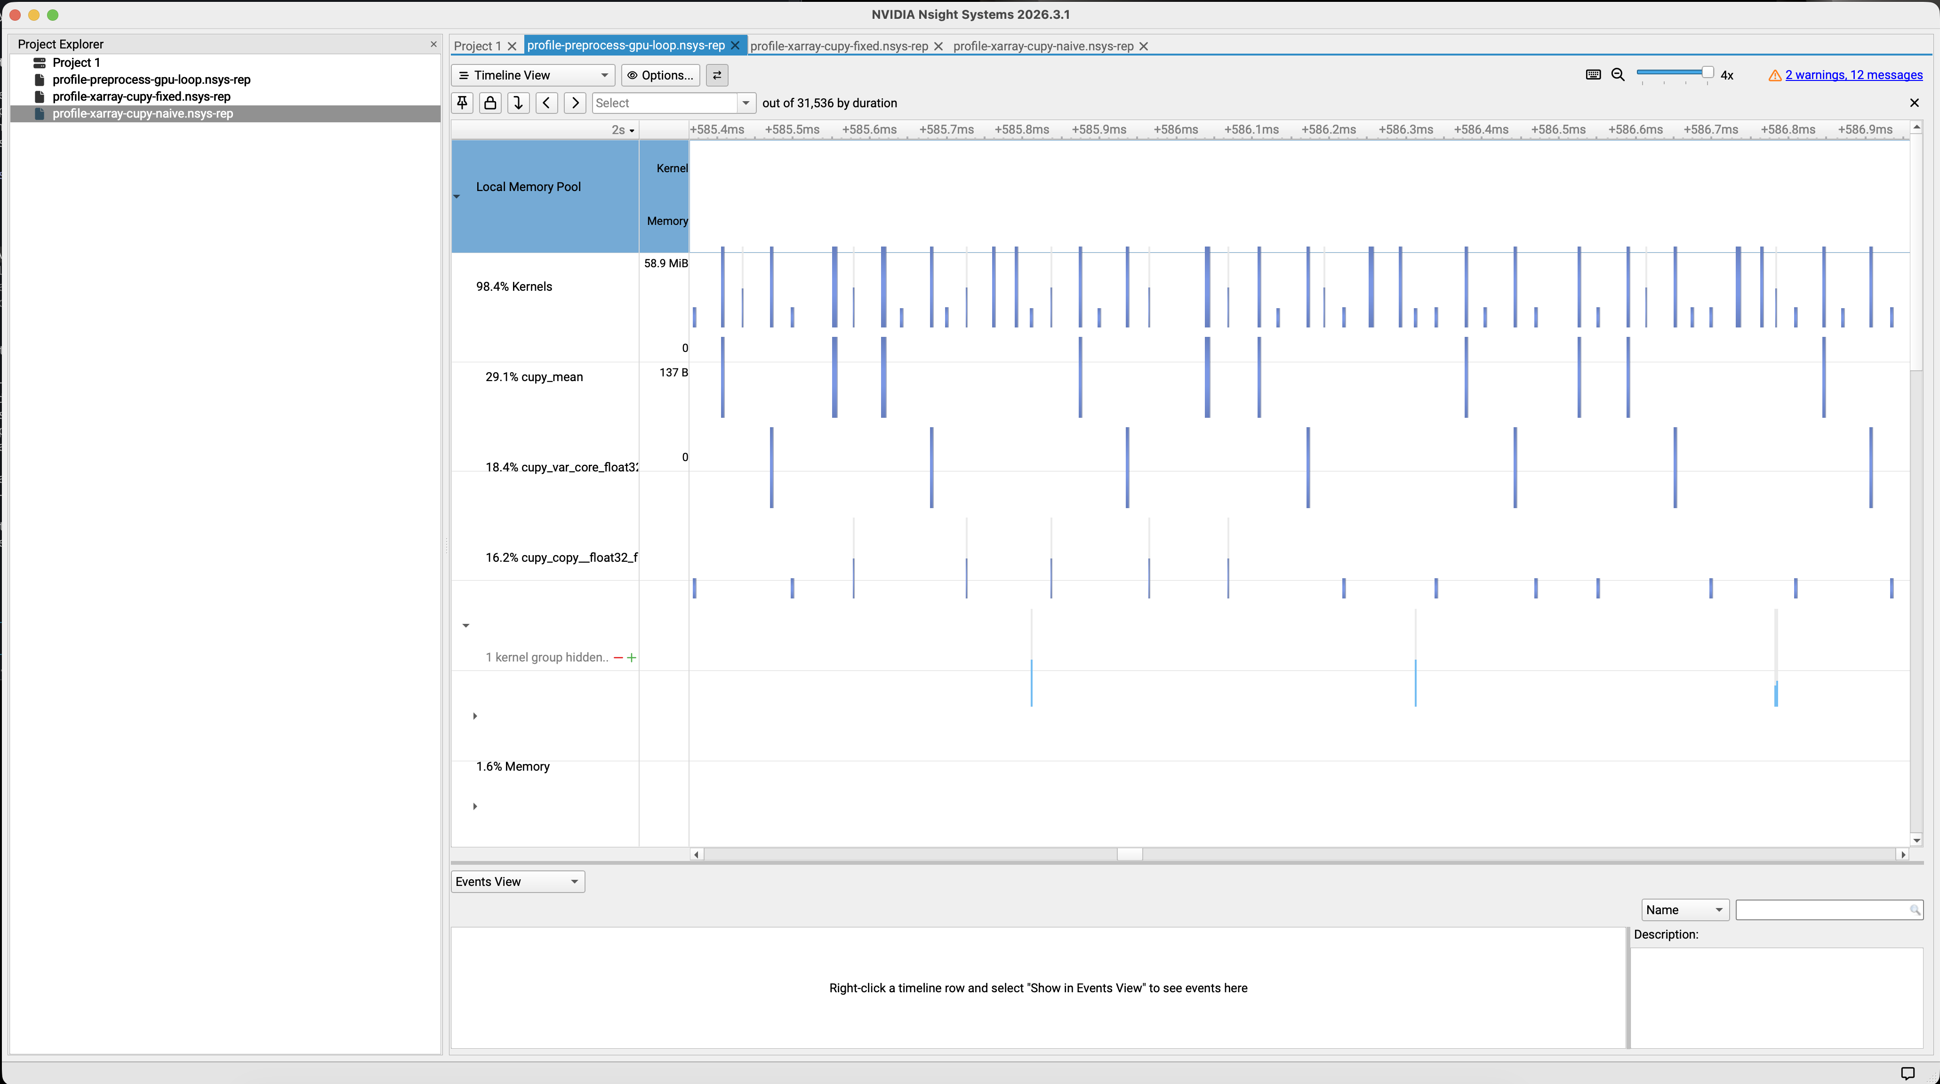The image size is (1940, 1084).
Task: Open the '2 warnings, 12 messages' link
Action: [1853, 74]
